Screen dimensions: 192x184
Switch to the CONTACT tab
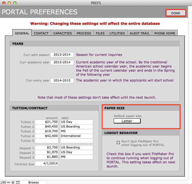pos(41,33)
